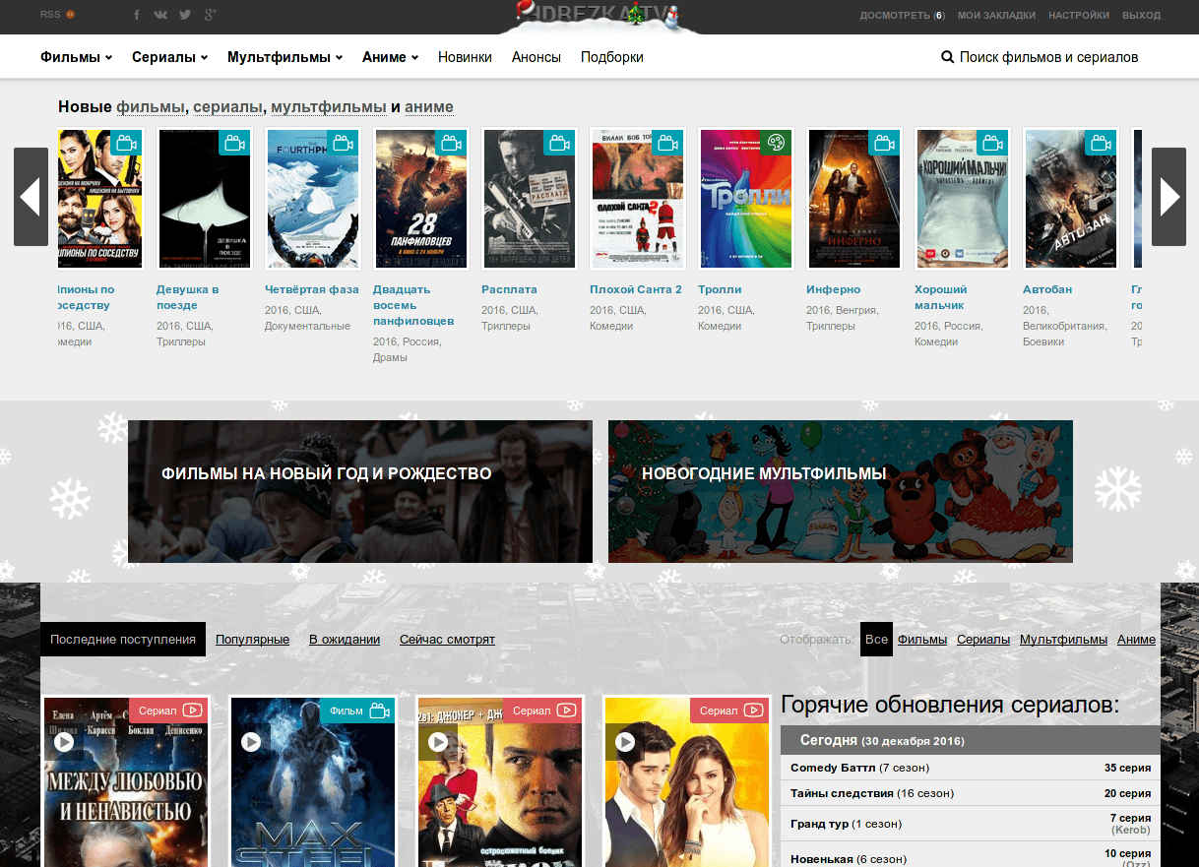This screenshot has height=867, width=1199.
Task: Click Сериал badge on Между любовью card
Action: [x=168, y=711]
